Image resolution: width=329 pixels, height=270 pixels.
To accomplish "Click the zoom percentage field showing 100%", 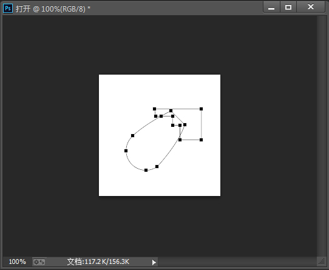I will (17, 262).
